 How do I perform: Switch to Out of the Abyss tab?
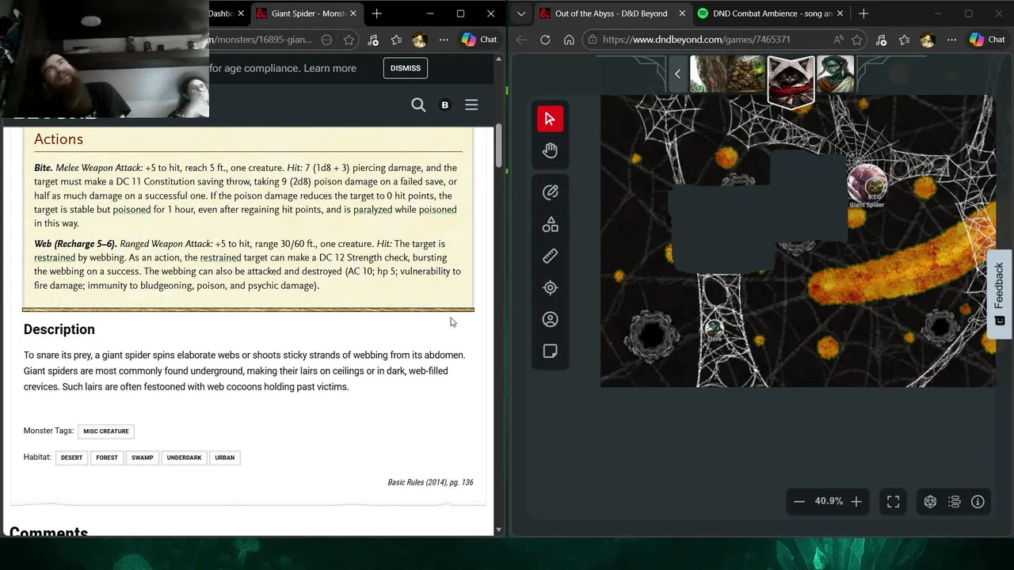point(612,13)
